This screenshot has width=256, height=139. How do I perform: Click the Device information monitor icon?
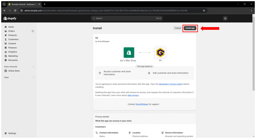click(163, 133)
